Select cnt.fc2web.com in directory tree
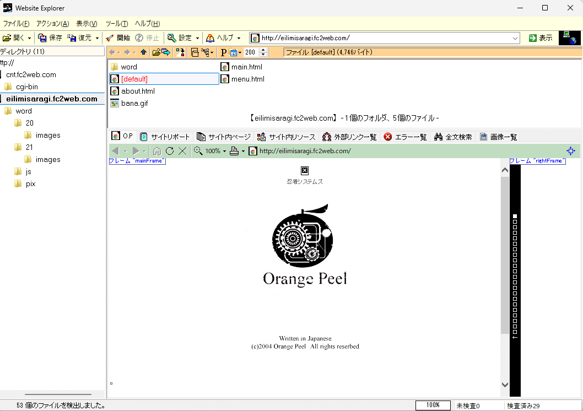 31,75
